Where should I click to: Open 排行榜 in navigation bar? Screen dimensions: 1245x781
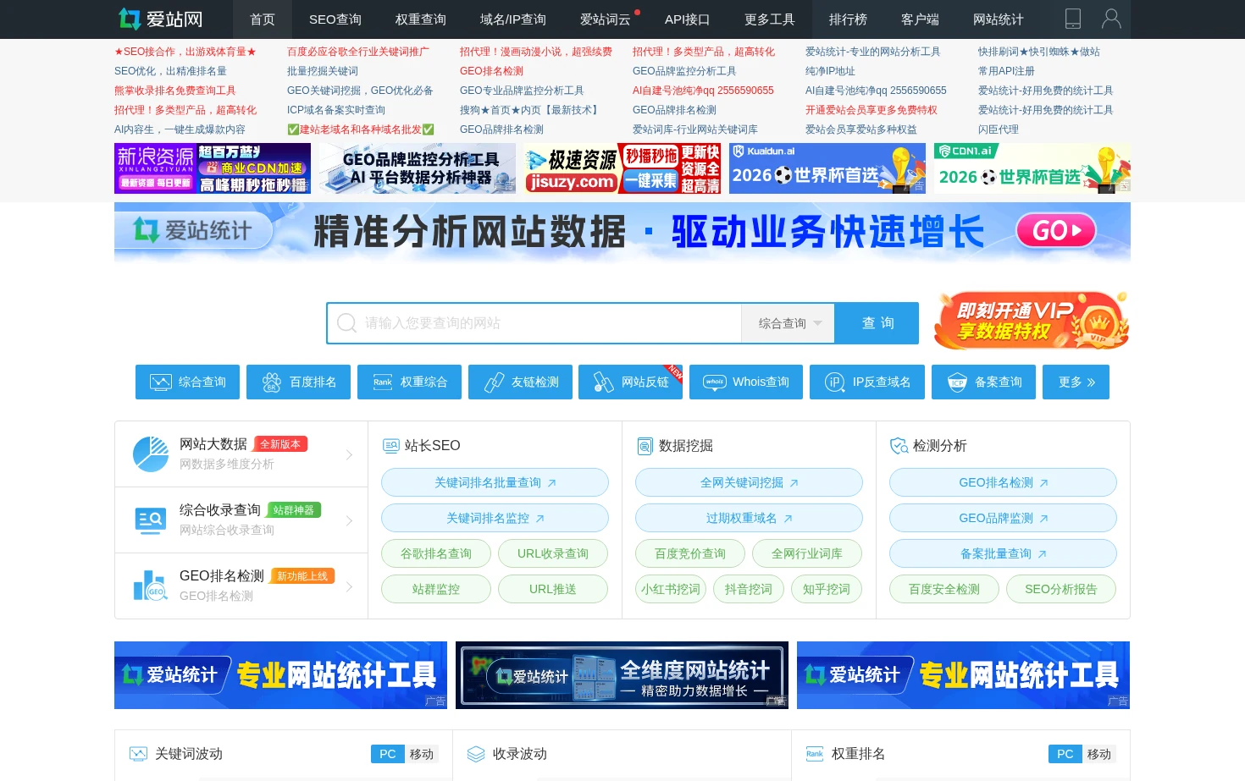848,19
